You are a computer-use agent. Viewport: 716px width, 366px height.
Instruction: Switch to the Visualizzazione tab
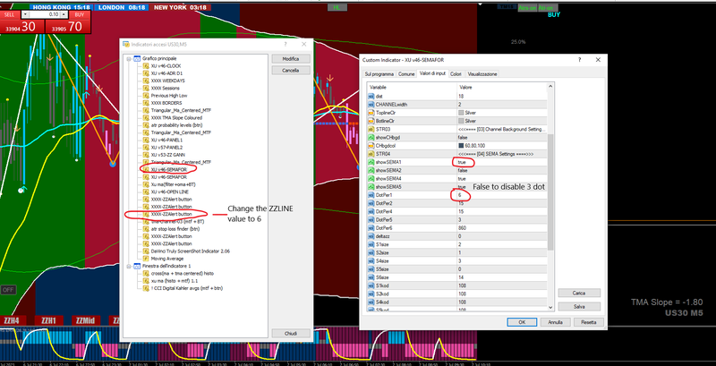pos(482,74)
